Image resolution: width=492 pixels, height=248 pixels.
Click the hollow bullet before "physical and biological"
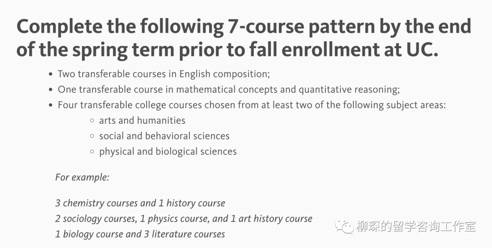[92, 152]
